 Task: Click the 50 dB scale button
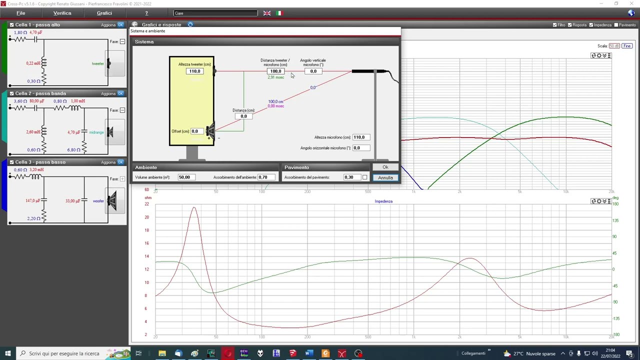(x=614, y=46)
